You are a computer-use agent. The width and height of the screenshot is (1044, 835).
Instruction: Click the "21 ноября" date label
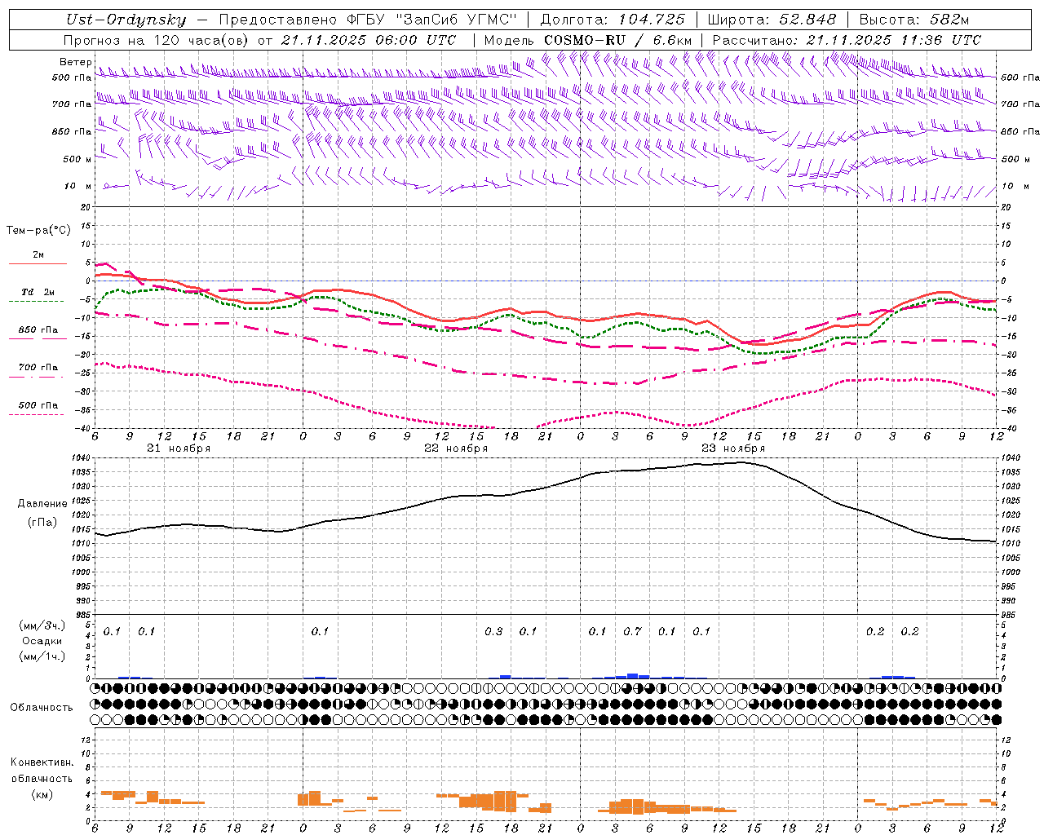[x=179, y=448]
